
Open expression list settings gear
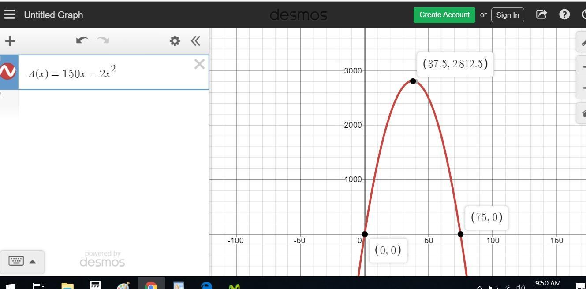tap(175, 41)
